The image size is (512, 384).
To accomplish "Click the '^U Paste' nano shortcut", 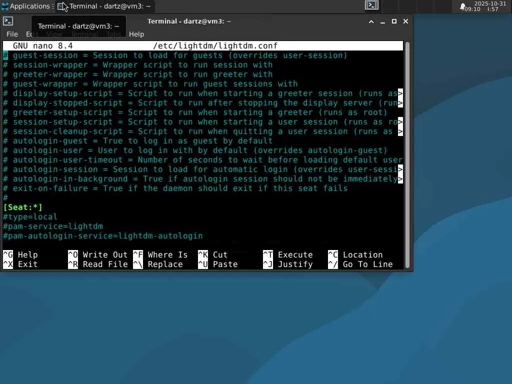I will [218, 264].
